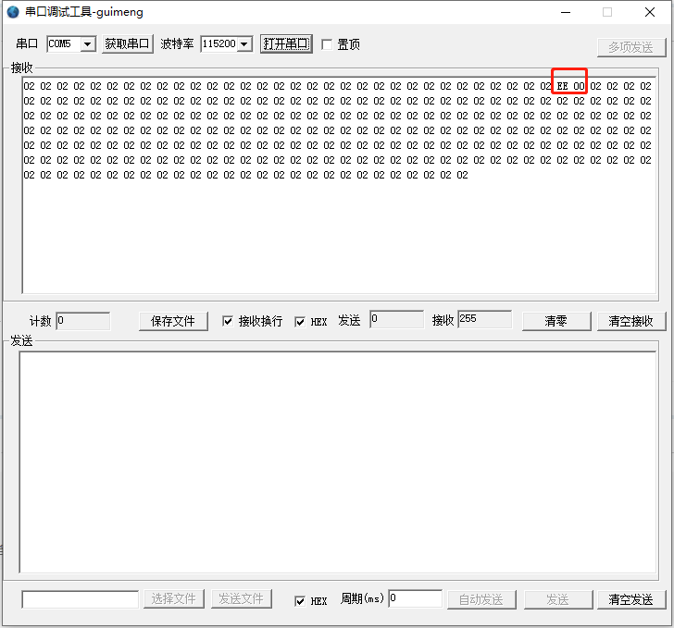Image resolution: width=674 pixels, height=628 pixels.
Task: Focus the 周期(ms) period input field
Action: (415, 599)
